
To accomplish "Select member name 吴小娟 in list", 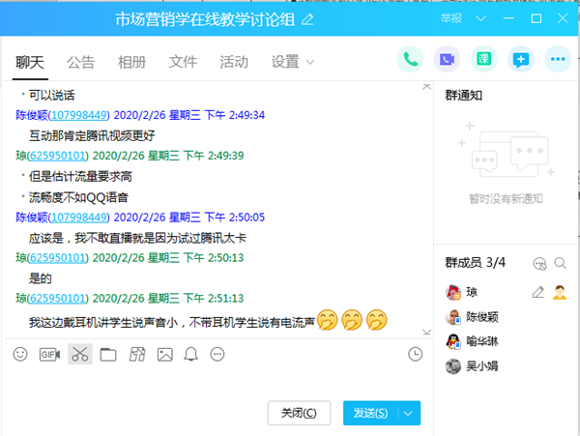I will (x=482, y=366).
